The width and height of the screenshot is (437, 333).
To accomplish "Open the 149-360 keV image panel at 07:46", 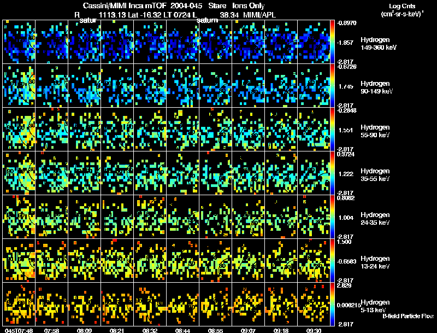I will coord(19,42).
